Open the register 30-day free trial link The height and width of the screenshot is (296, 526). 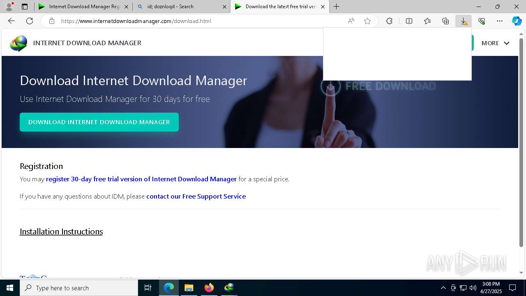[x=141, y=179]
